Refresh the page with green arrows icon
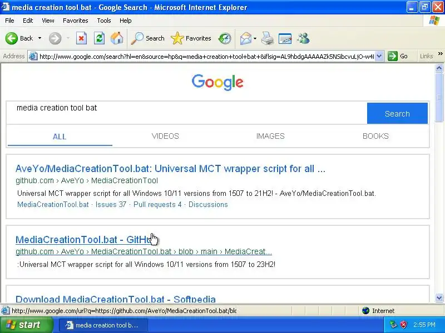The width and height of the screenshot is (445, 333). coord(99,38)
